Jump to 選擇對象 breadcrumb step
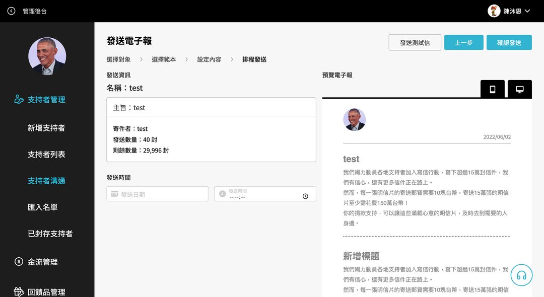Viewport: 544px width, 297px height. click(x=118, y=59)
